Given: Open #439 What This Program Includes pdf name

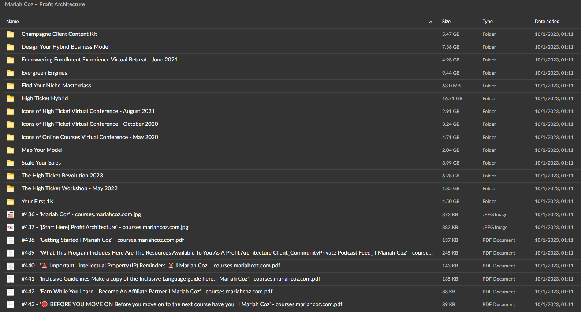Looking at the screenshot, I should (227, 253).
